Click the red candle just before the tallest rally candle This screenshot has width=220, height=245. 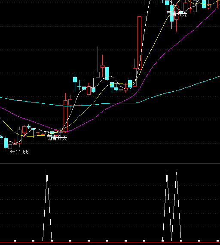135,77
